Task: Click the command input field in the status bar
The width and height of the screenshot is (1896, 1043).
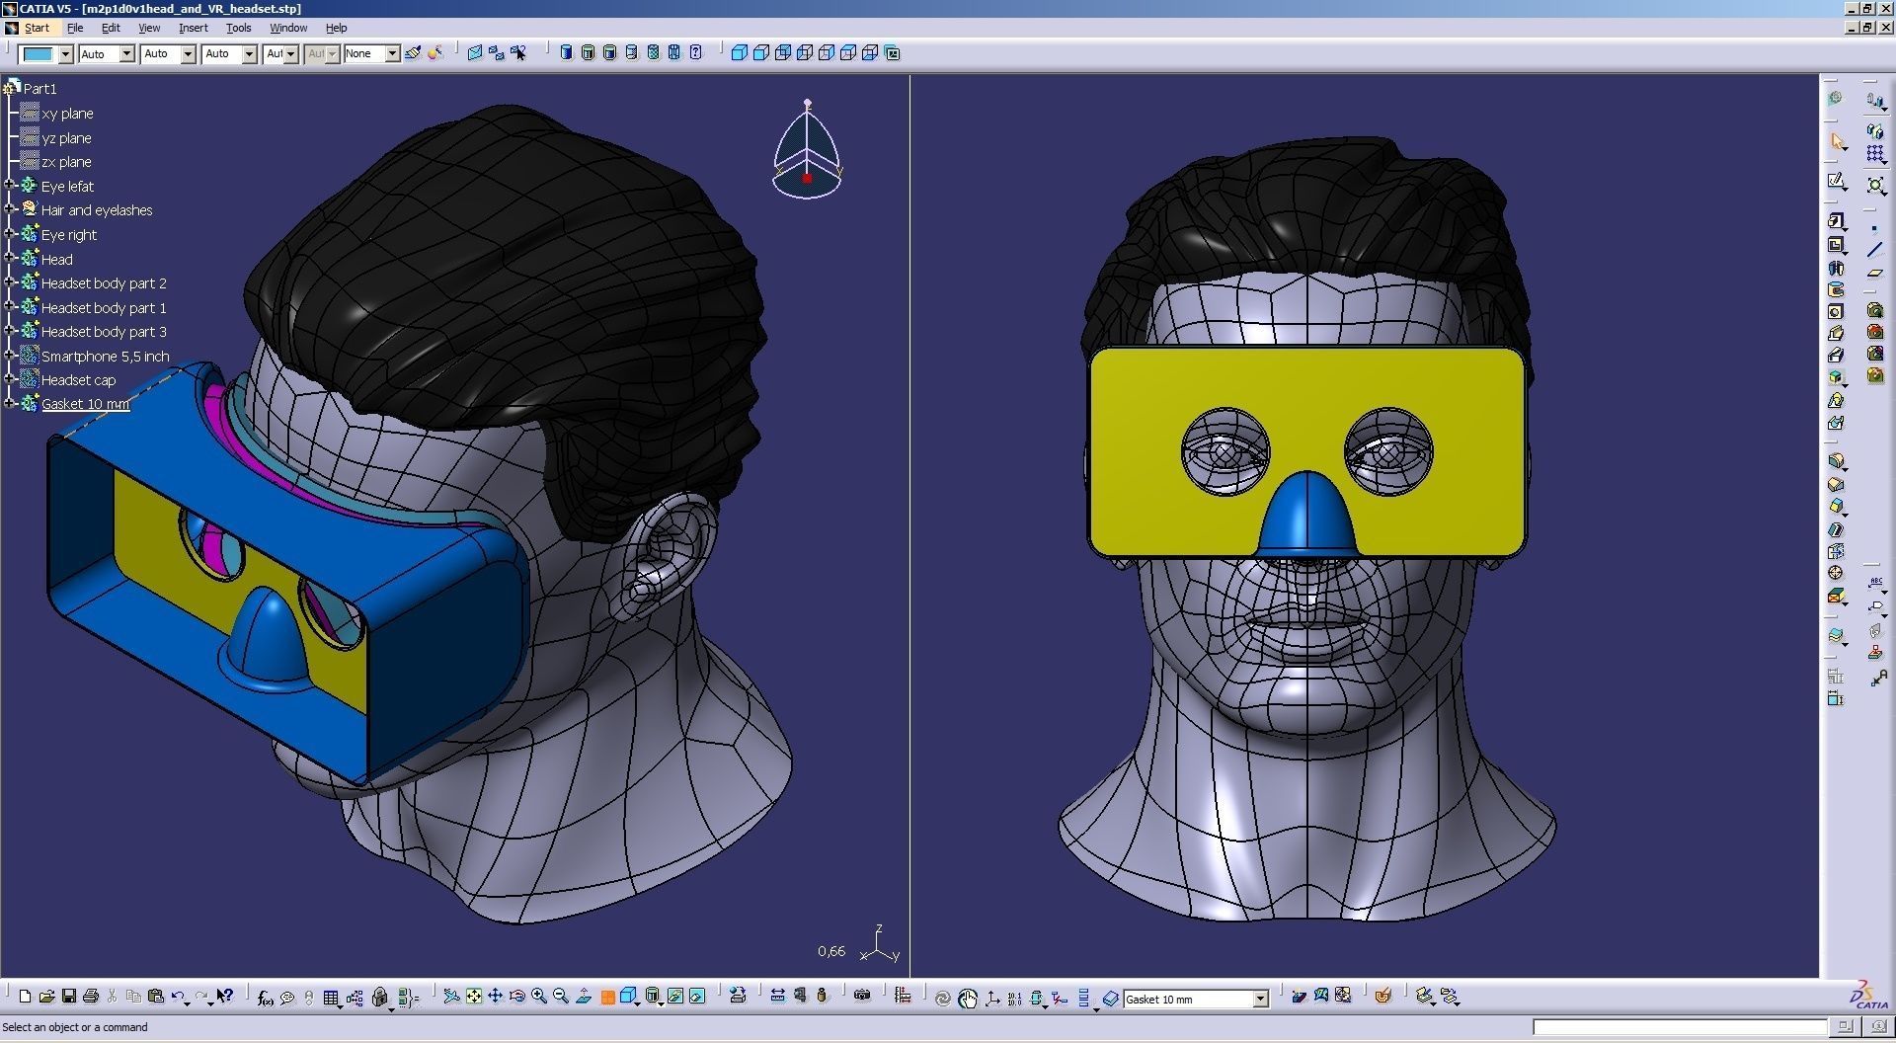Action: (x=1680, y=1027)
